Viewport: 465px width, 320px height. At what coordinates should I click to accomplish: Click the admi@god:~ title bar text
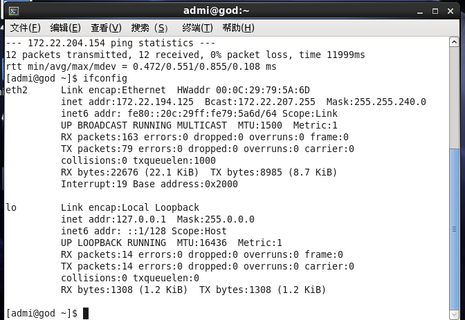tap(217, 10)
